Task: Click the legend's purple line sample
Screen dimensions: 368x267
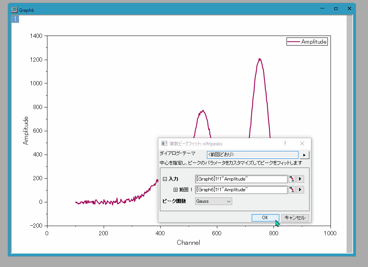Action: pyautogui.click(x=294, y=42)
